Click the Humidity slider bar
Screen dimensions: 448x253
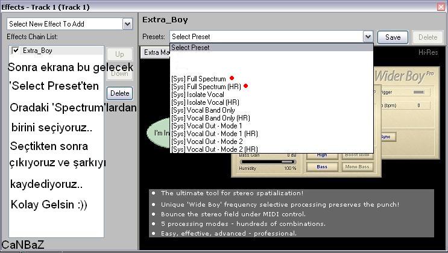(x=267, y=161)
